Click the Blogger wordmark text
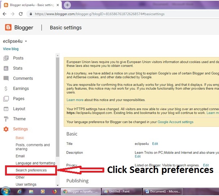 (24, 28)
